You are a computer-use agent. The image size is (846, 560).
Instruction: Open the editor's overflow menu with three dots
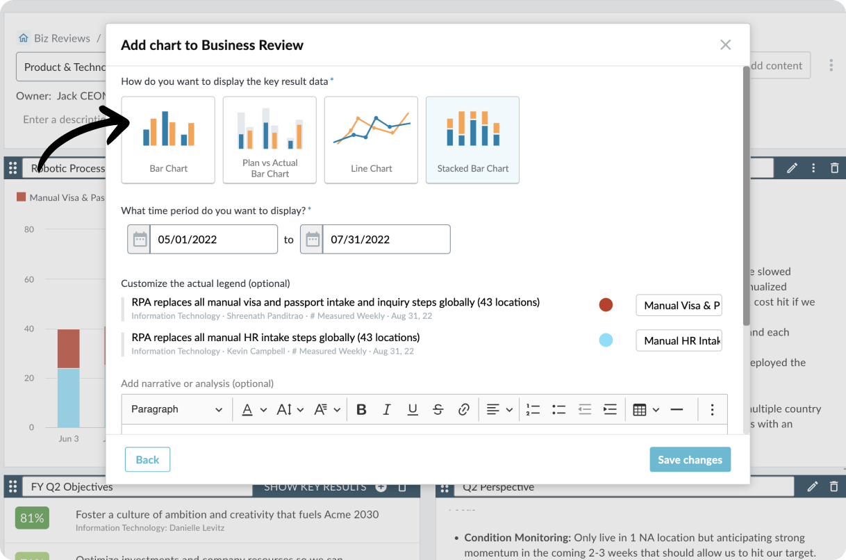coord(712,409)
